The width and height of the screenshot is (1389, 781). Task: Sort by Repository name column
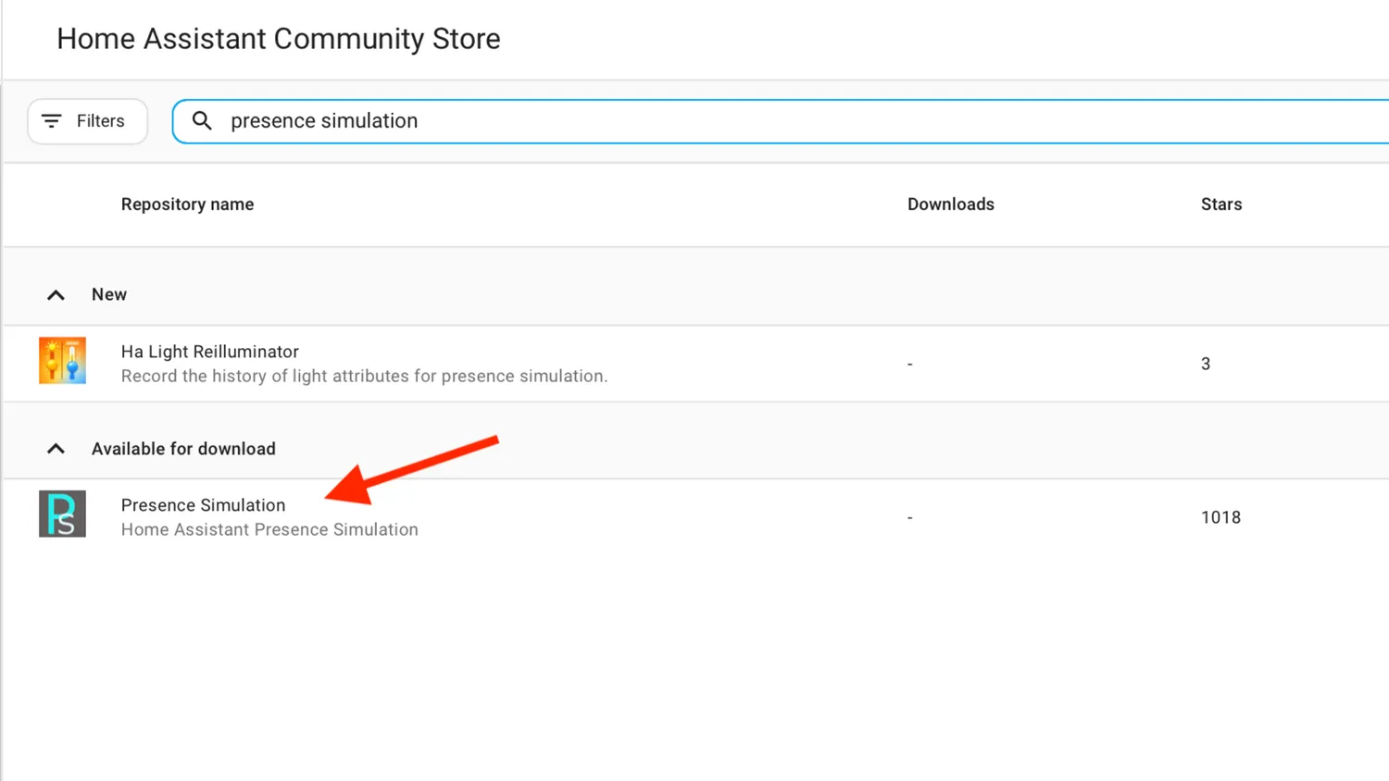click(x=187, y=205)
